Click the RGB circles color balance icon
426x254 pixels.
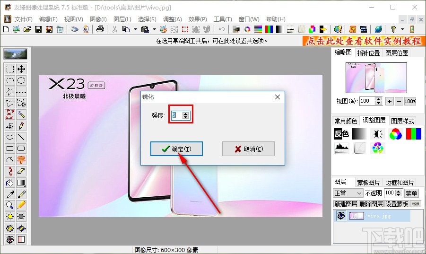395,134
